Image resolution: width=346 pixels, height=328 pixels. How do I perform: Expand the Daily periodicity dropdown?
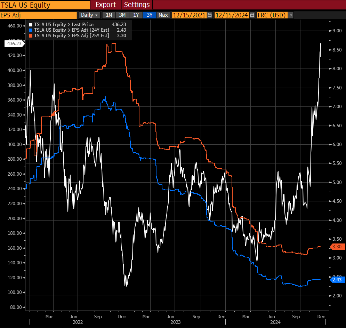[x=89, y=15]
